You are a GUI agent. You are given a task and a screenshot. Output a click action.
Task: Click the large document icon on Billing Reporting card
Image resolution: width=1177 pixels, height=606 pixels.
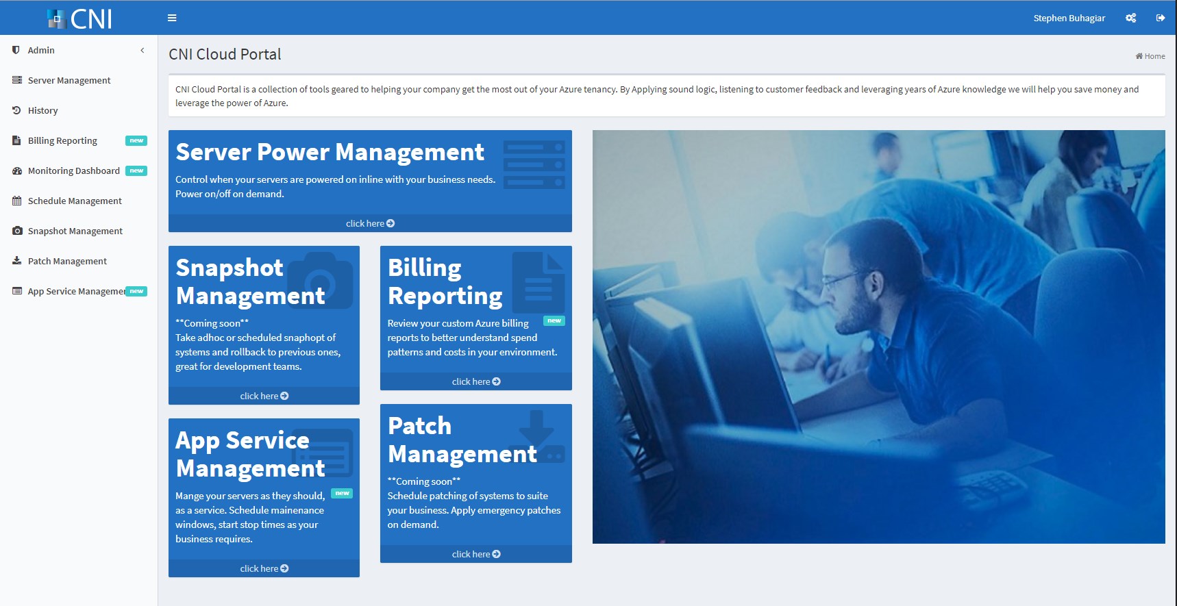538,283
